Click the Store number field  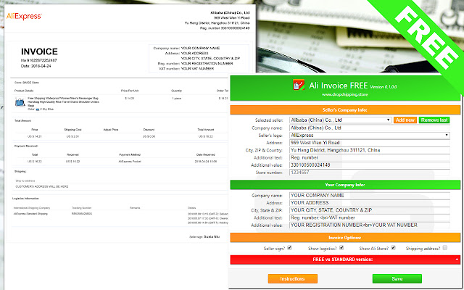(369, 173)
